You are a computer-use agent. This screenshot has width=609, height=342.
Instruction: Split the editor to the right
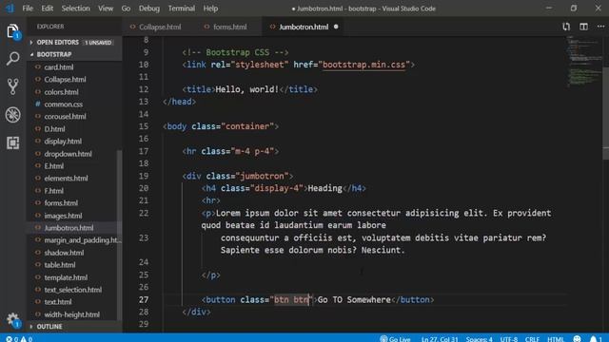583,27
